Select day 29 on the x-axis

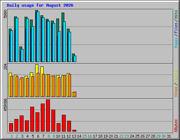(158, 136)
